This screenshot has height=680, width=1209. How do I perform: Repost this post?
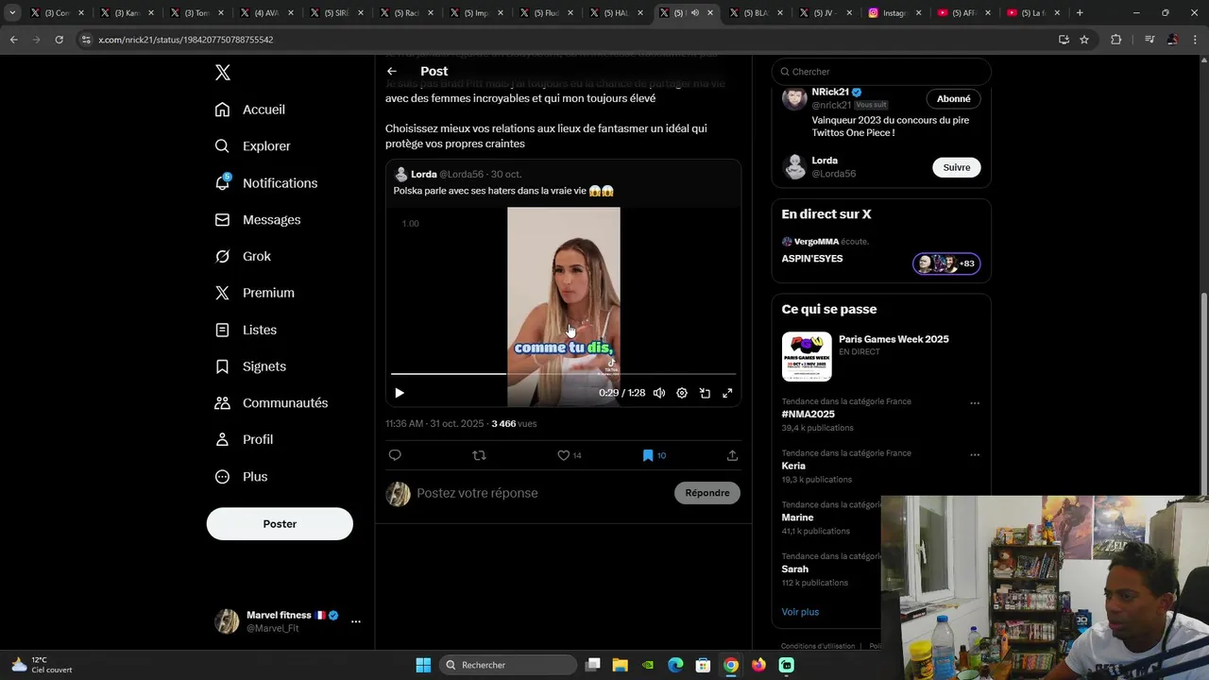tap(479, 455)
